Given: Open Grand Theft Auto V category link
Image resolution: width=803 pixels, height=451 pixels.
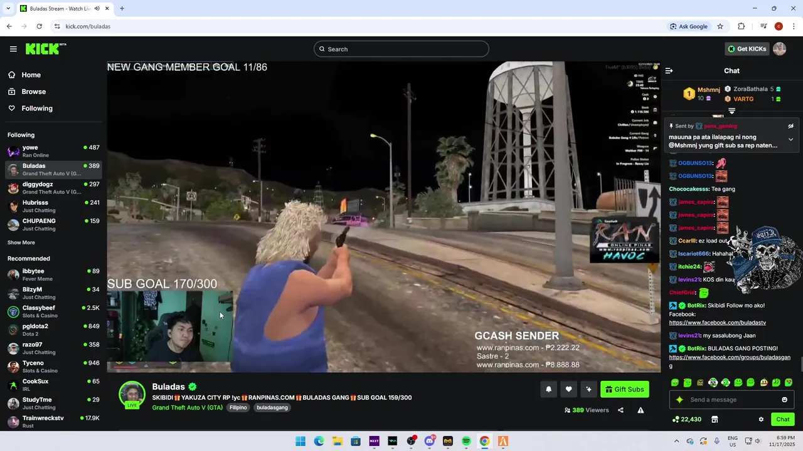Looking at the screenshot, I should [187, 407].
